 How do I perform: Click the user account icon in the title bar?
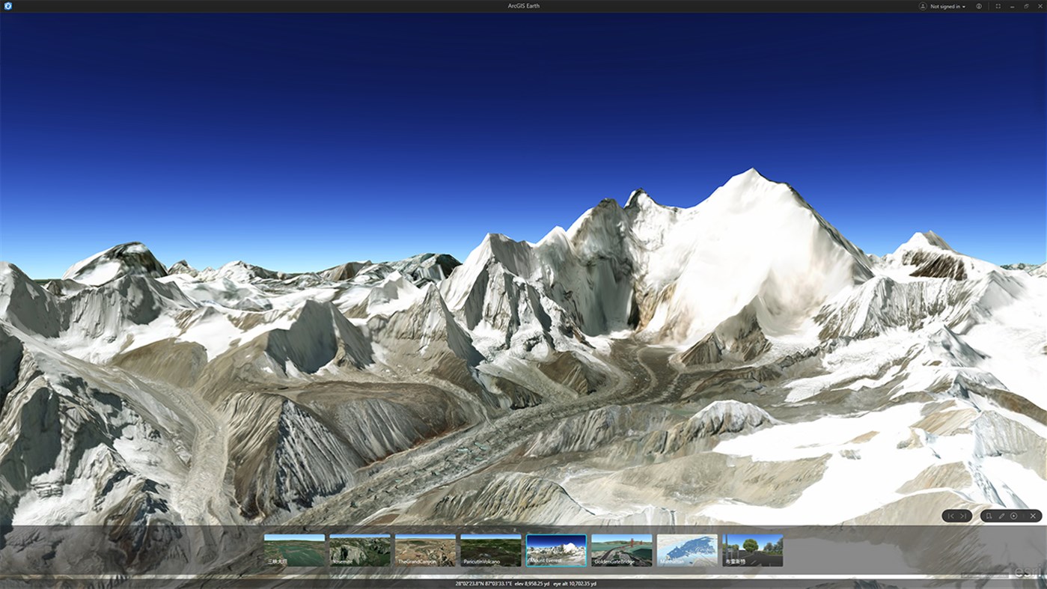[921, 6]
